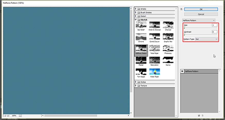The width and height of the screenshot is (225, 120).
Task: Click the Texture folder icon
Action: [139, 86]
